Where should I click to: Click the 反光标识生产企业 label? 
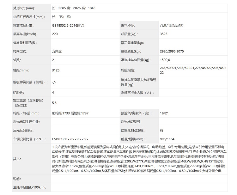coord(27,122)
